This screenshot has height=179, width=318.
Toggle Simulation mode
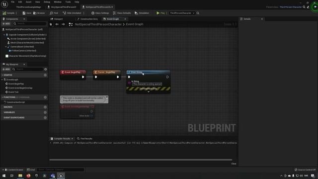point(142,13)
